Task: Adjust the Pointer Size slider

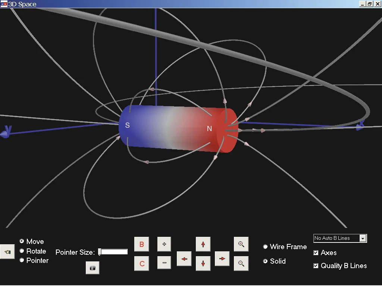Action: [x=100, y=252]
